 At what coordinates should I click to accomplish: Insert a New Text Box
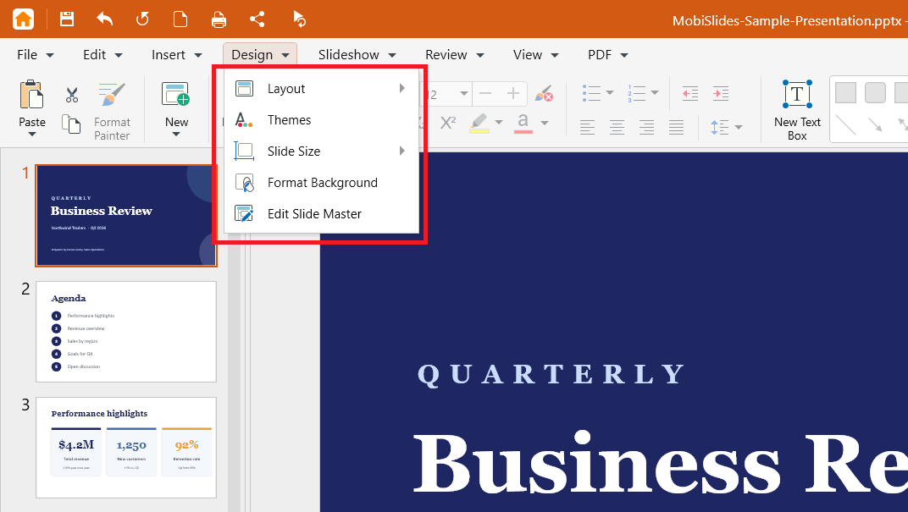(x=797, y=111)
